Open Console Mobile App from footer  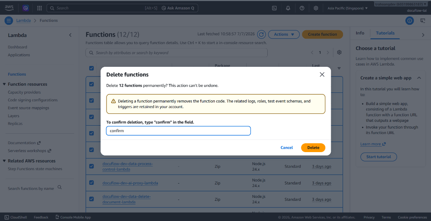[x=73, y=217]
